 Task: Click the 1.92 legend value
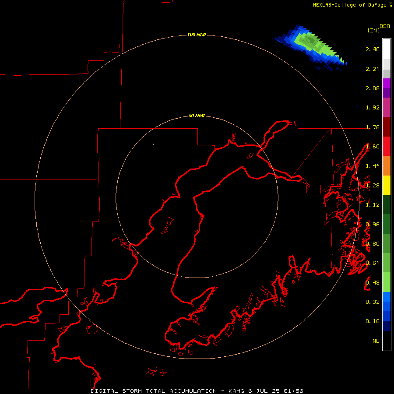pyautogui.click(x=373, y=108)
